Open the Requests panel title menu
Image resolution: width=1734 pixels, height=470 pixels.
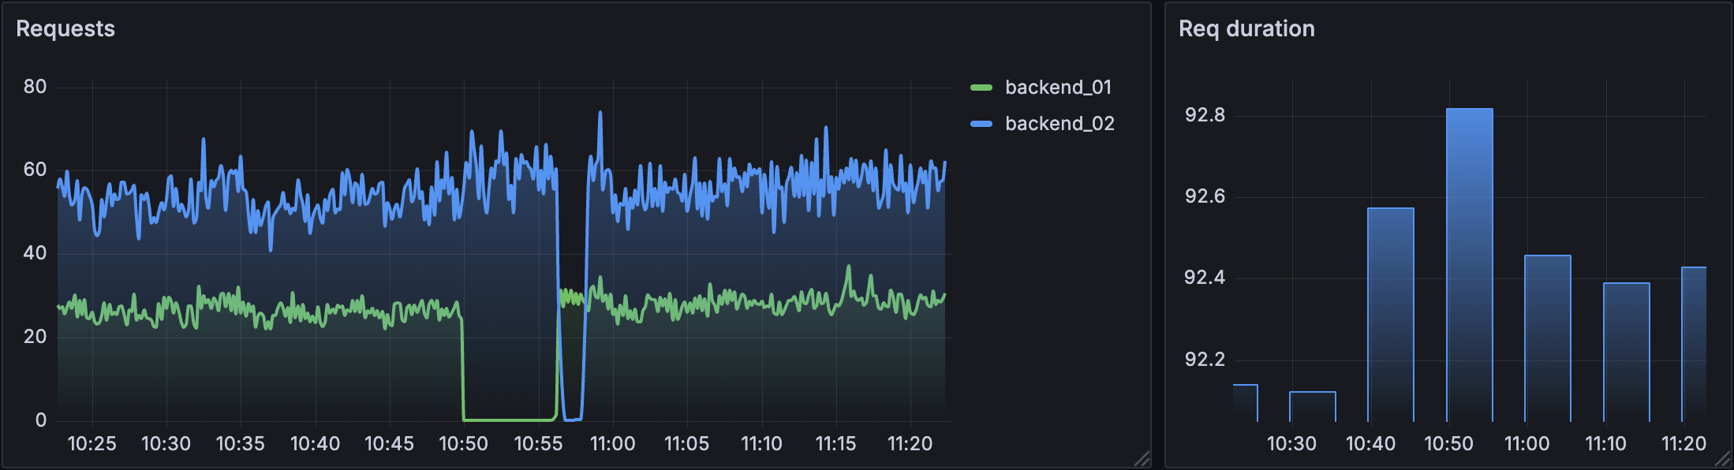coord(65,29)
